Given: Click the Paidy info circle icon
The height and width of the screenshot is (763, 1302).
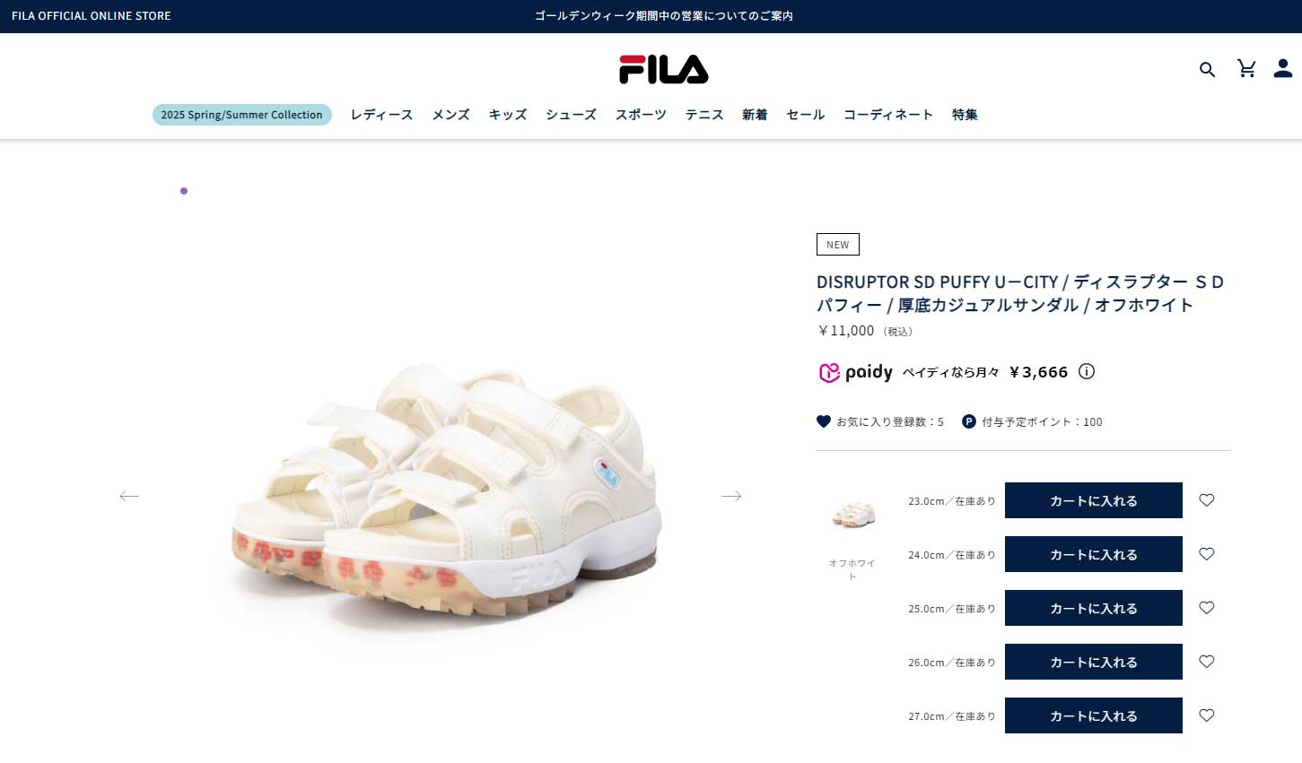Looking at the screenshot, I should click(1087, 371).
